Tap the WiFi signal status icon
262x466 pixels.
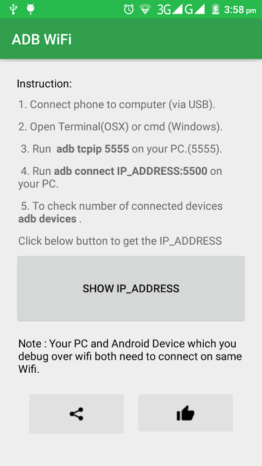[x=145, y=9]
